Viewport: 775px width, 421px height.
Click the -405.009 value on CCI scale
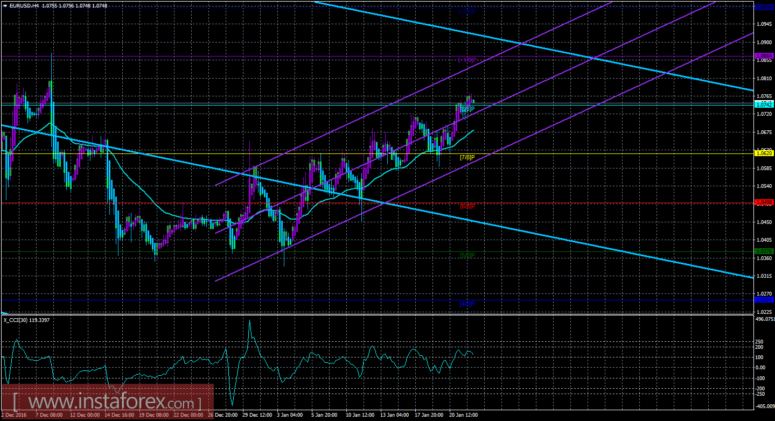[765, 408]
